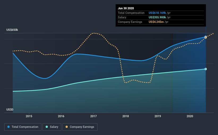Click the blue Total Compensation data point marker
The width and height of the screenshot is (218, 135).
click(x=206, y=37)
